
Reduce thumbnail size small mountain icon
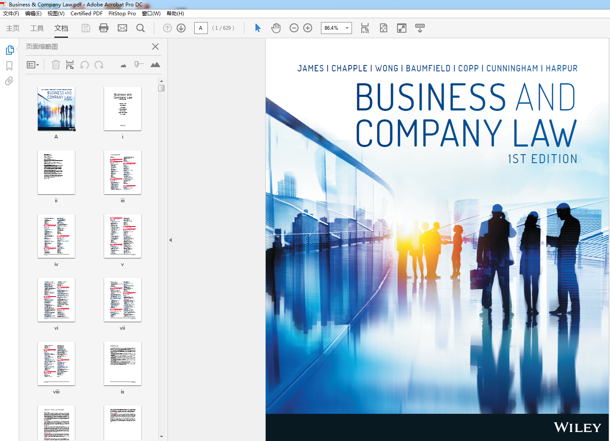coord(123,65)
